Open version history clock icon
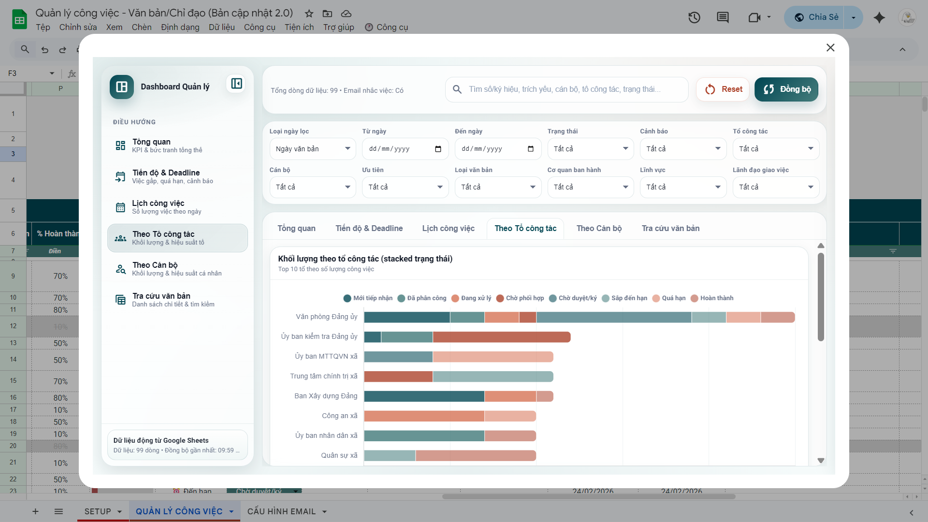Image resolution: width=928 pixels, height=522 pixels. click(694, 18)
